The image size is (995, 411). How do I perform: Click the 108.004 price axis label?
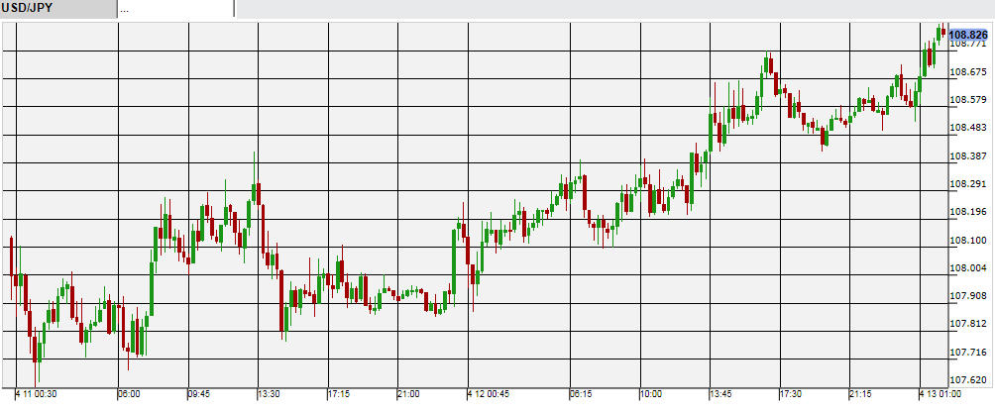967,267
